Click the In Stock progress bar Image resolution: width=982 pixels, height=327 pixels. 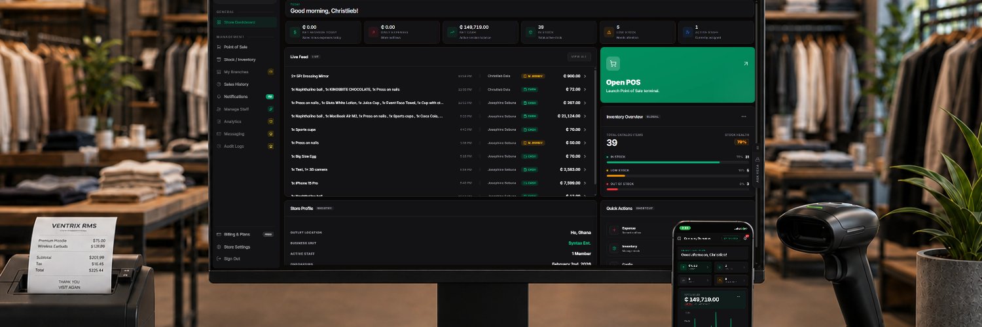pyautogui.click(x=678, y=162)
